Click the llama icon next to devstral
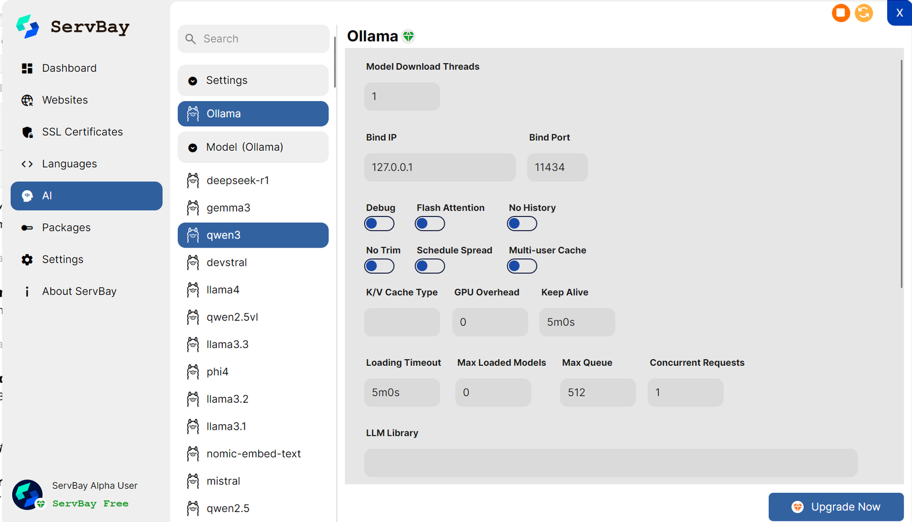Image resolution: width=912 pixels, height=522 pixels. pyautogui.click(x=193, y=262)
